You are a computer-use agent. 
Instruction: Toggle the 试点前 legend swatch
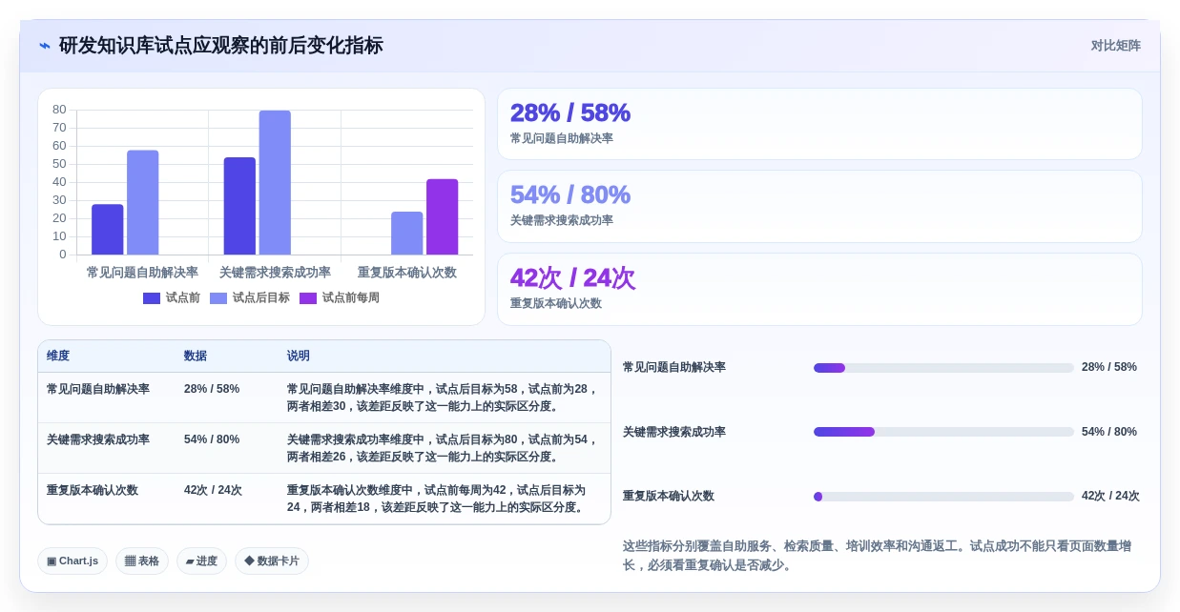coord(152,298)
